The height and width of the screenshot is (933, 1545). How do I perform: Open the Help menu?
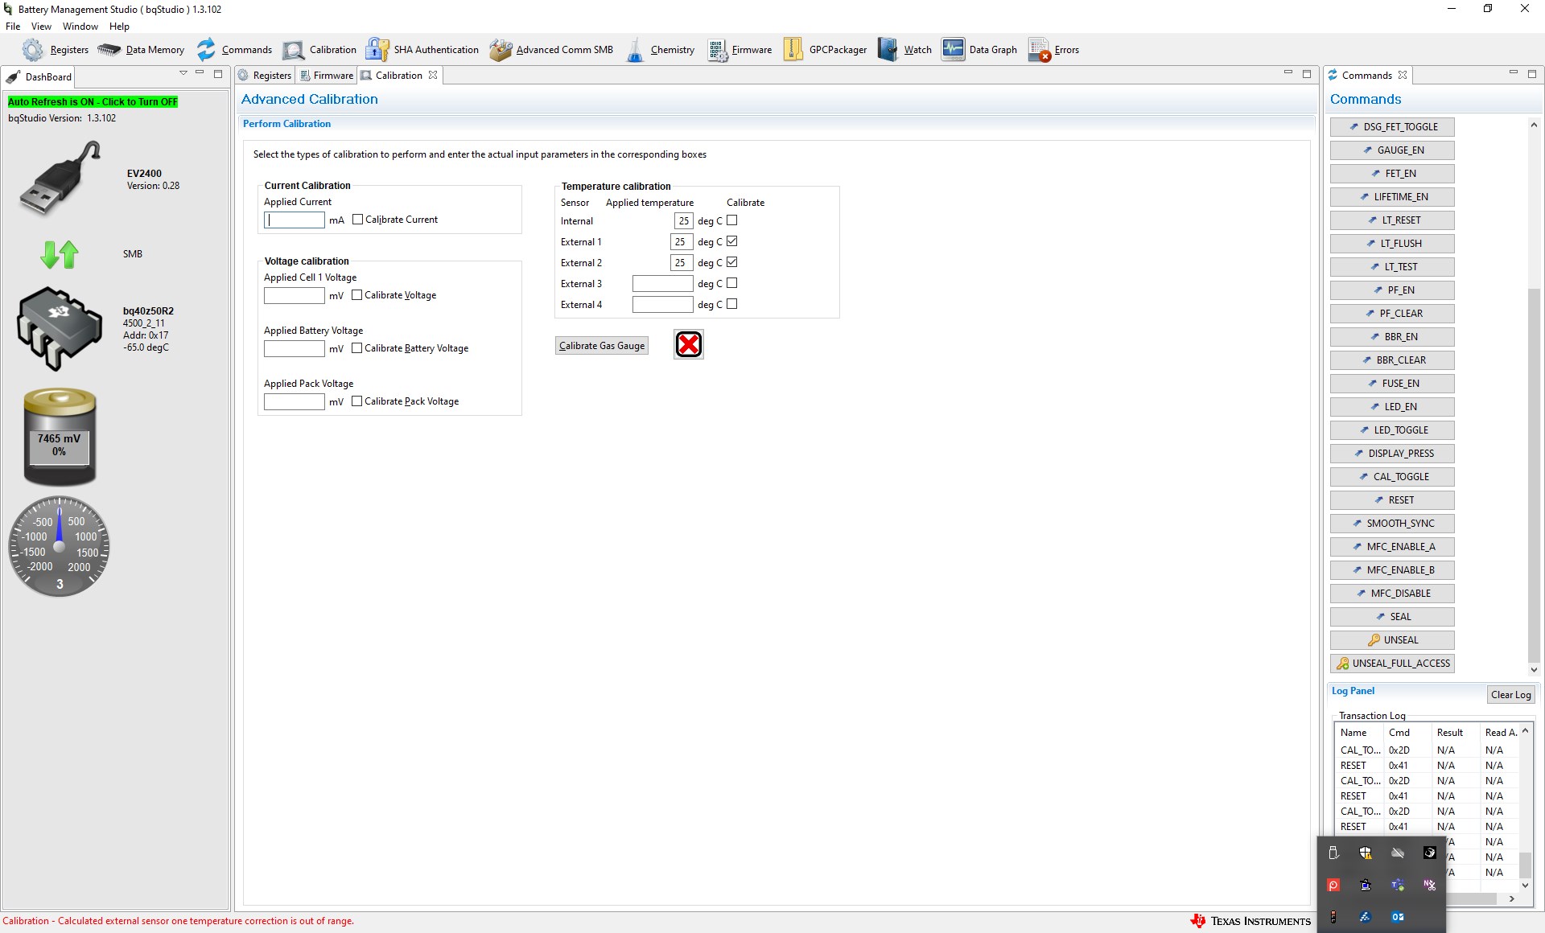tap(119, 27)
